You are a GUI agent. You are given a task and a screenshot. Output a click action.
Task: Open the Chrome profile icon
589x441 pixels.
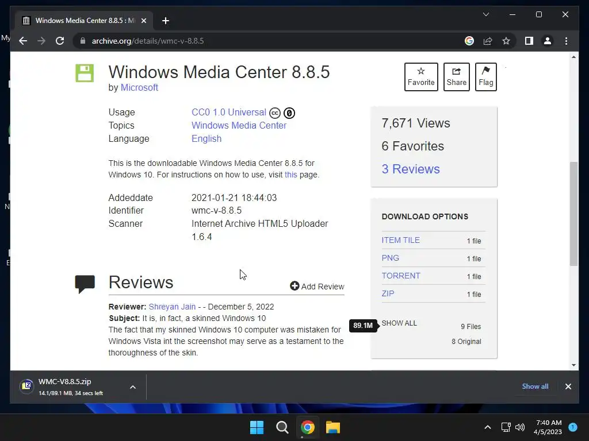tap(548, 41)
